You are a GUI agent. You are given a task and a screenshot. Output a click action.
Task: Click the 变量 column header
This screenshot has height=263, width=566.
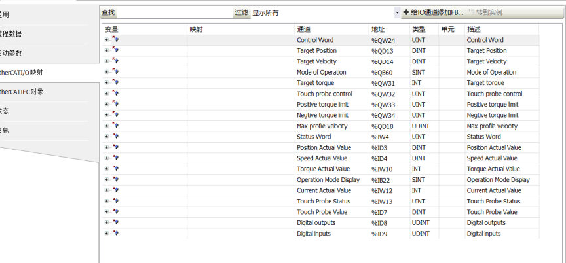(x=144, y=29)
